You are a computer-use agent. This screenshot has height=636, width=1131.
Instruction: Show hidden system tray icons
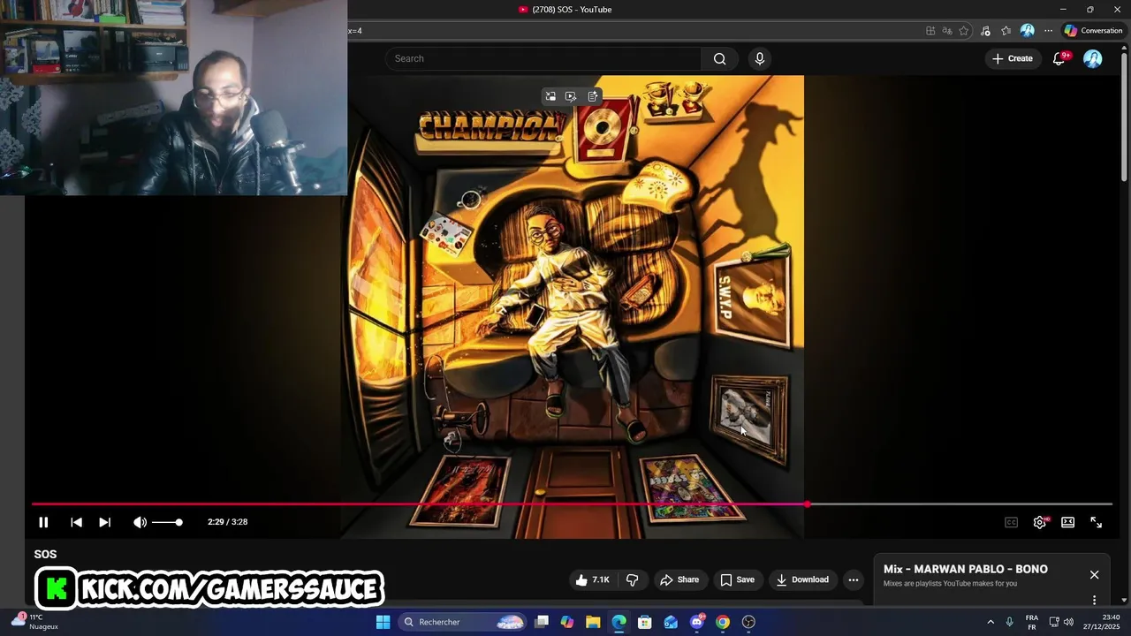(x=991, y=622)
